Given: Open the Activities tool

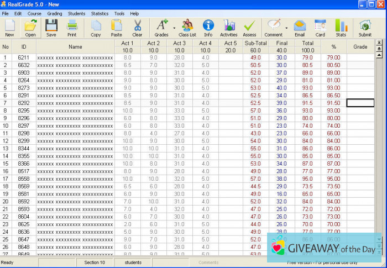Looking at the screenshot, I should pyautogui.click(x=228, y=27).
